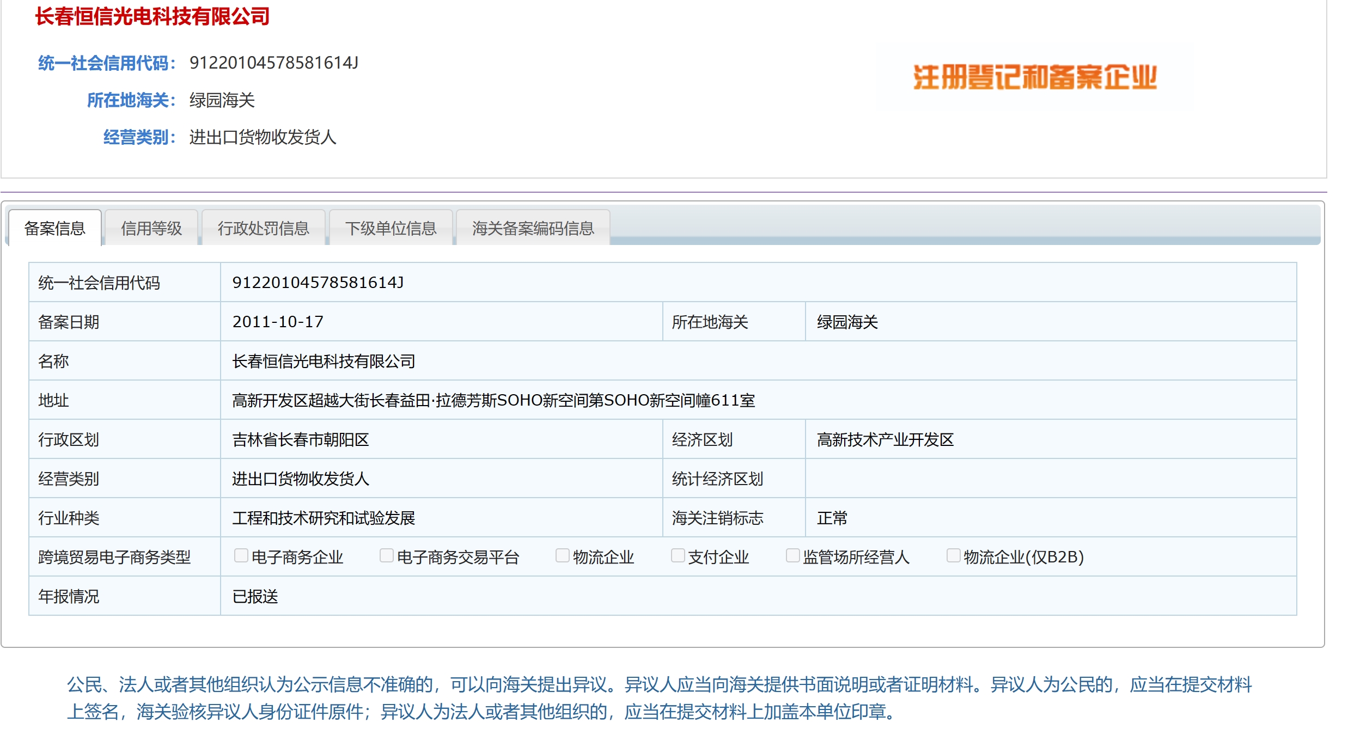Check the 物流企业(仅B2B) checkbox
The height and width of the screenshot is (741, 1348).
(x=953, y=555)
